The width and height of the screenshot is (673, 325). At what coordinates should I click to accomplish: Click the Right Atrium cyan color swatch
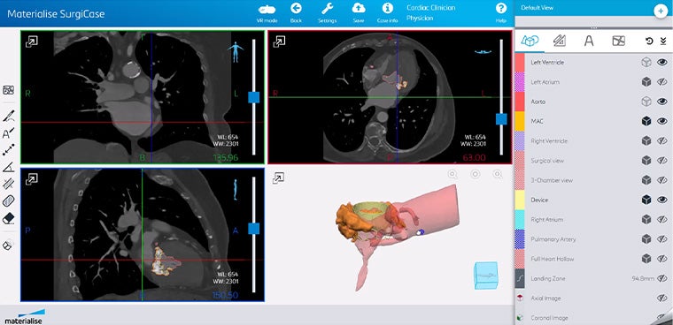point(519,220)
